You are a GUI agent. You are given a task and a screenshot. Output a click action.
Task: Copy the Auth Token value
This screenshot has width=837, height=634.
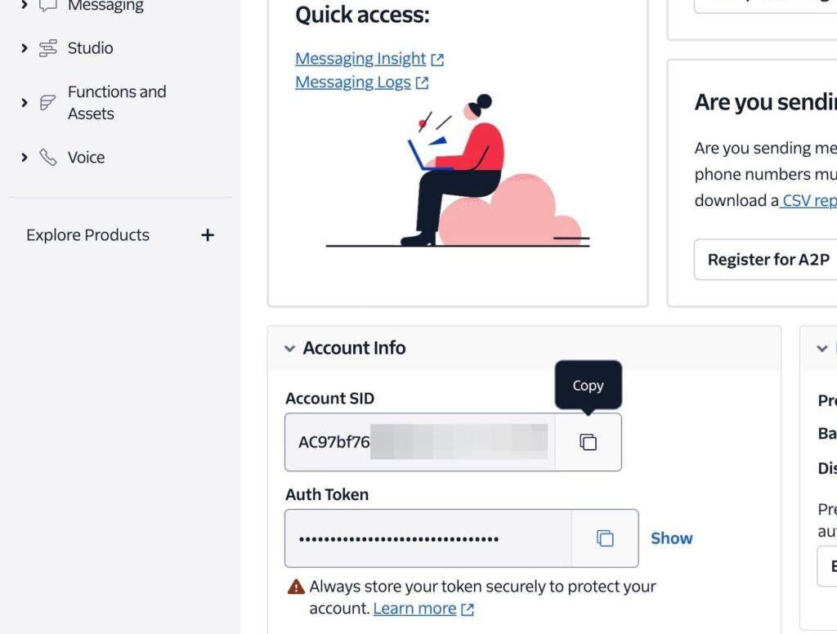605,538
